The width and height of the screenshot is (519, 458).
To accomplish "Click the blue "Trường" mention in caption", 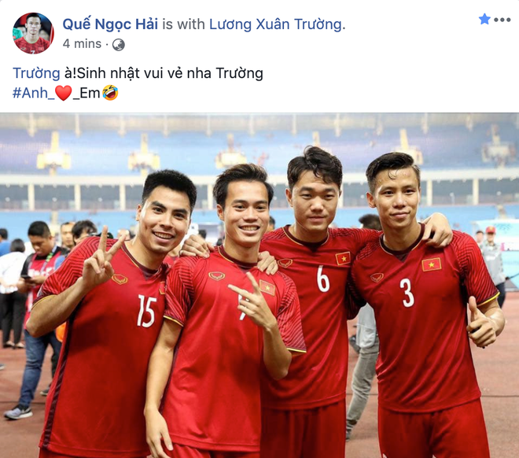I will [x=36, y=73].
